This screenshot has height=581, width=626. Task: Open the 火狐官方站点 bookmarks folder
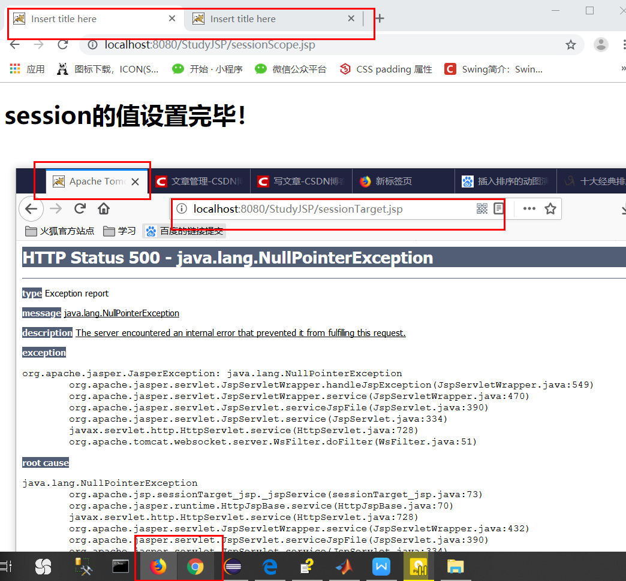(59, 231)
